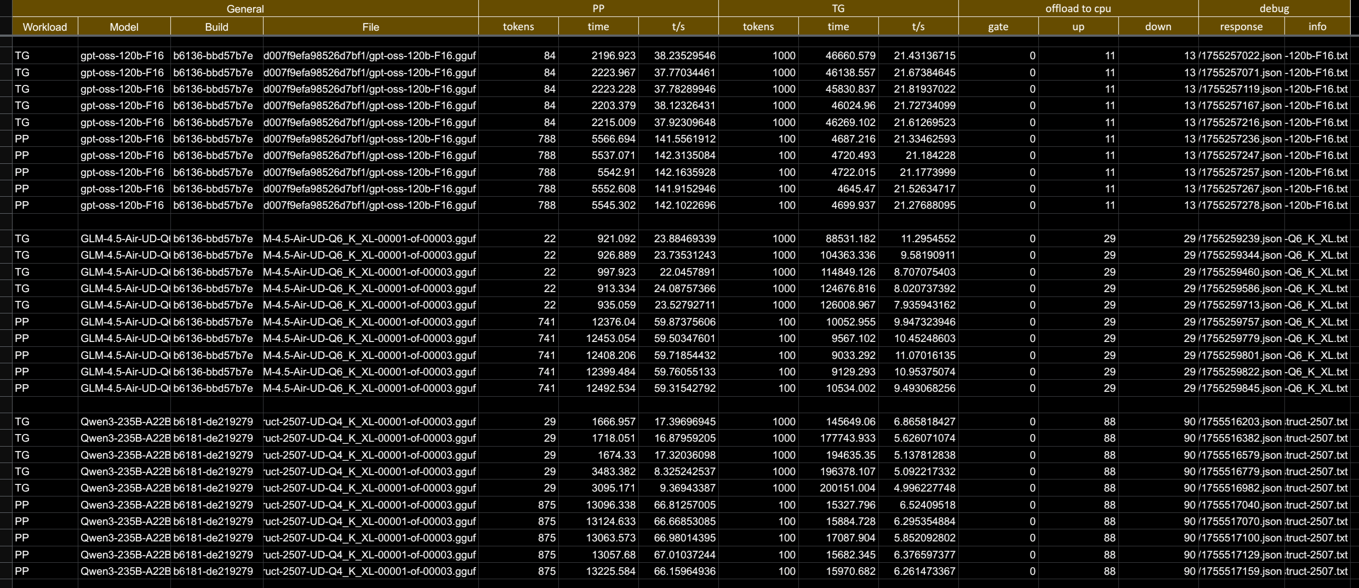This screenshot has width=1359, height=588.
Task: Click the "t/s" header under PP
Action: pyautogui.click(x=678, y=27)
